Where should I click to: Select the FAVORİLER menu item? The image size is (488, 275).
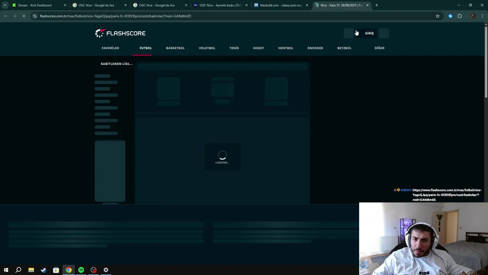(x=110, y=48)
